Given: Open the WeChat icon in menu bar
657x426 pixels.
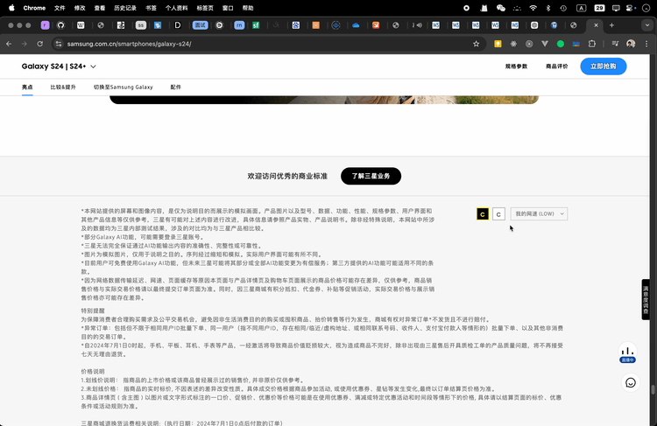Looking at the screenshot, I should point(501,8).
